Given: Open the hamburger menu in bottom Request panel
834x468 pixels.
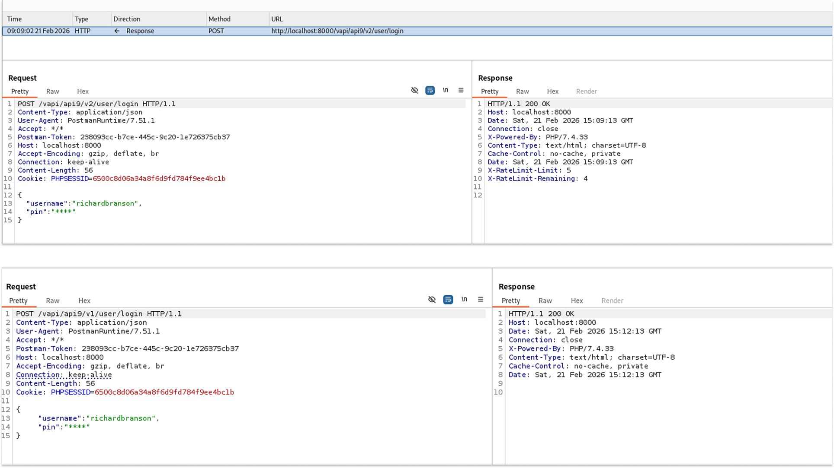Looking at the screenshot, I should pyautogui.click(x=480, y=299).
